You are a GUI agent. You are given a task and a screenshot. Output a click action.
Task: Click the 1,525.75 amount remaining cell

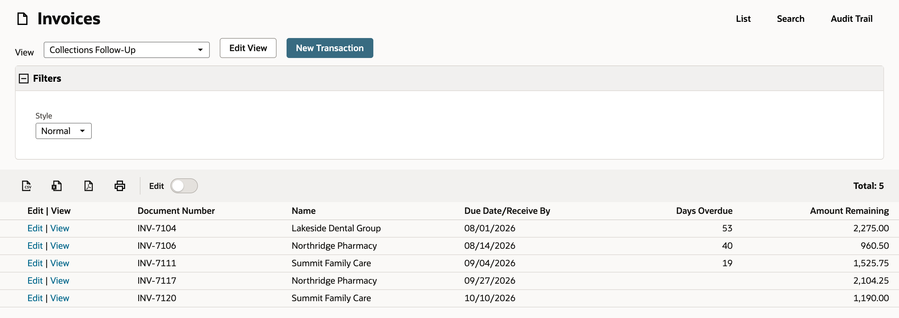point(871,263)
